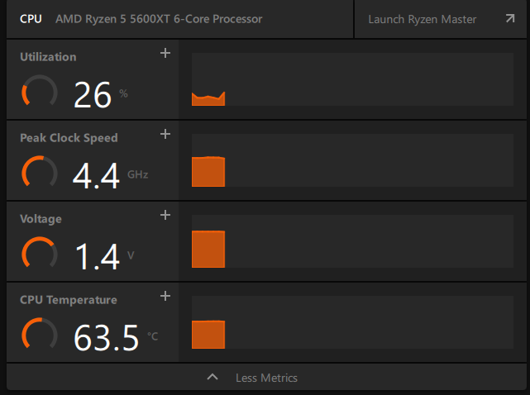Screen dimensions: 530x395
Task: Click the Utilization history graph
Action: point(354,80)
